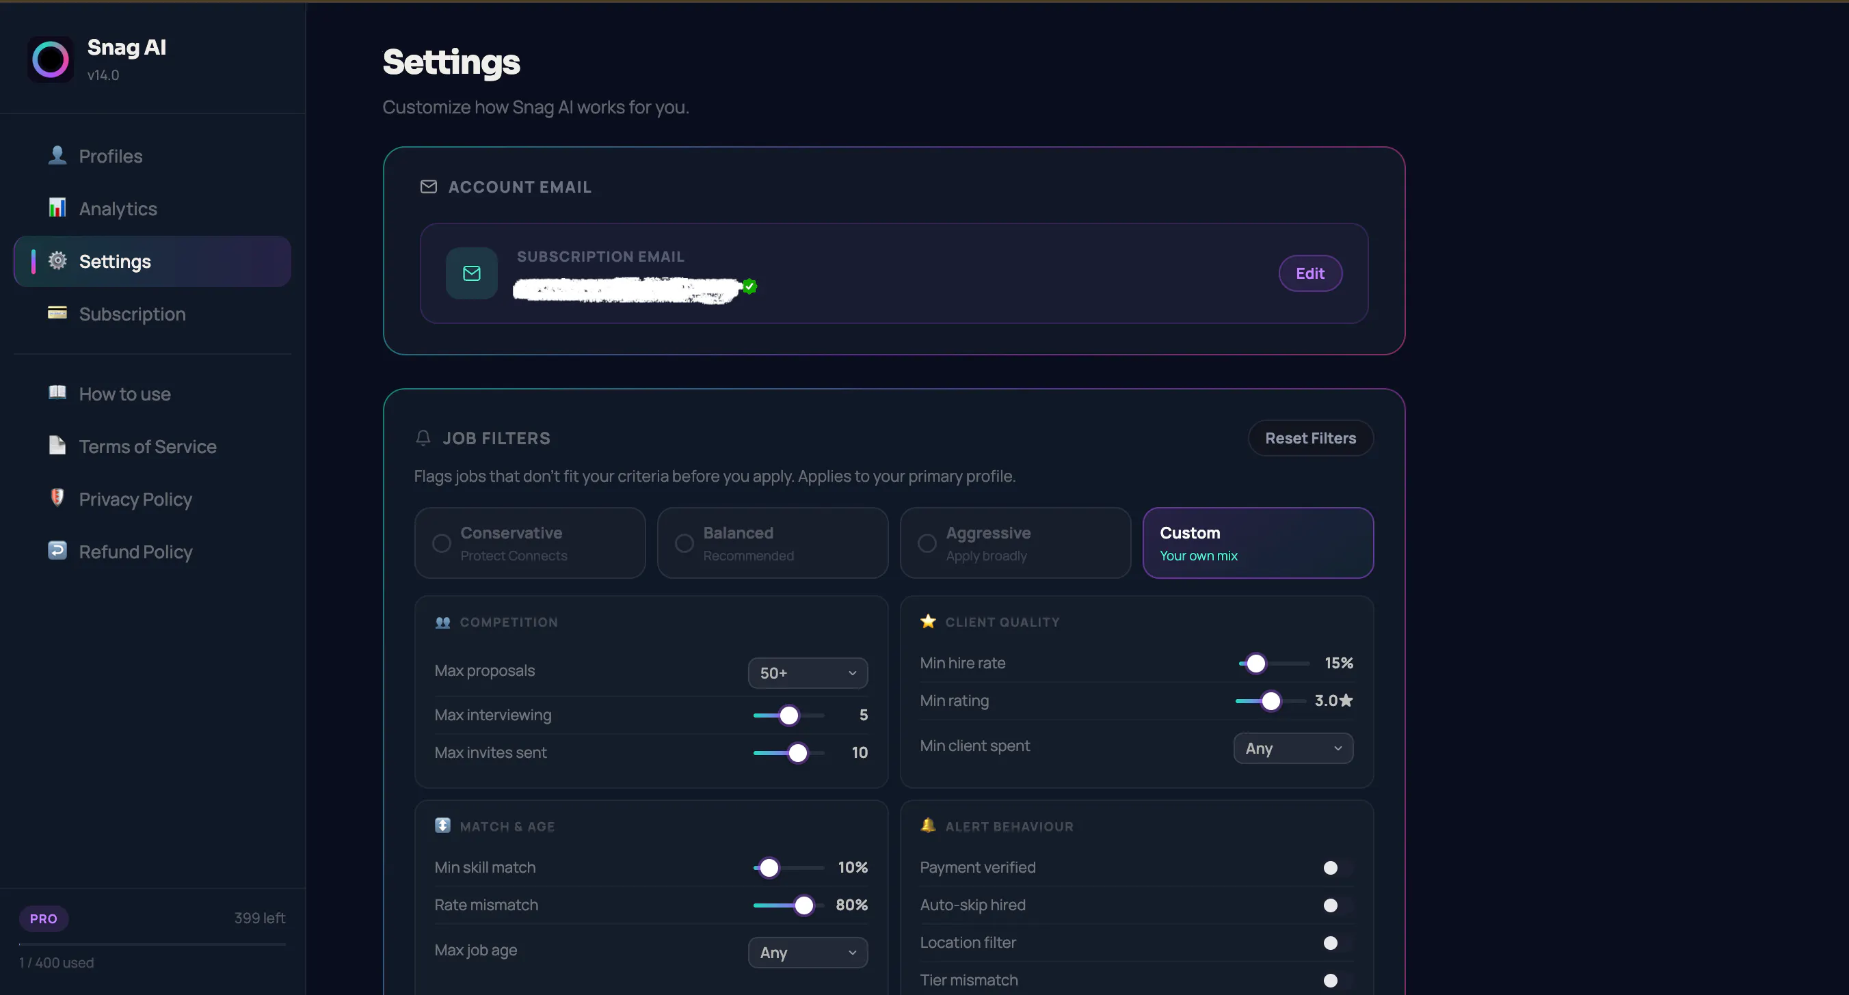Viewport: 1849px width, 995px height.
Task: Open the Profiles page
Action: [152, 156]
